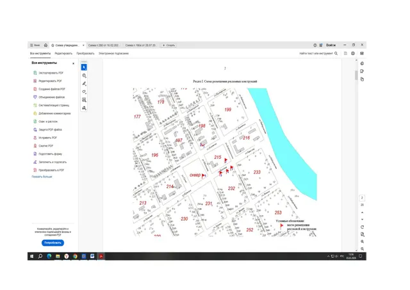Open the magnifier zoom tool dropdown
Image resolution: width=410 pixels, height=290 pixels.
coord(84,76)
